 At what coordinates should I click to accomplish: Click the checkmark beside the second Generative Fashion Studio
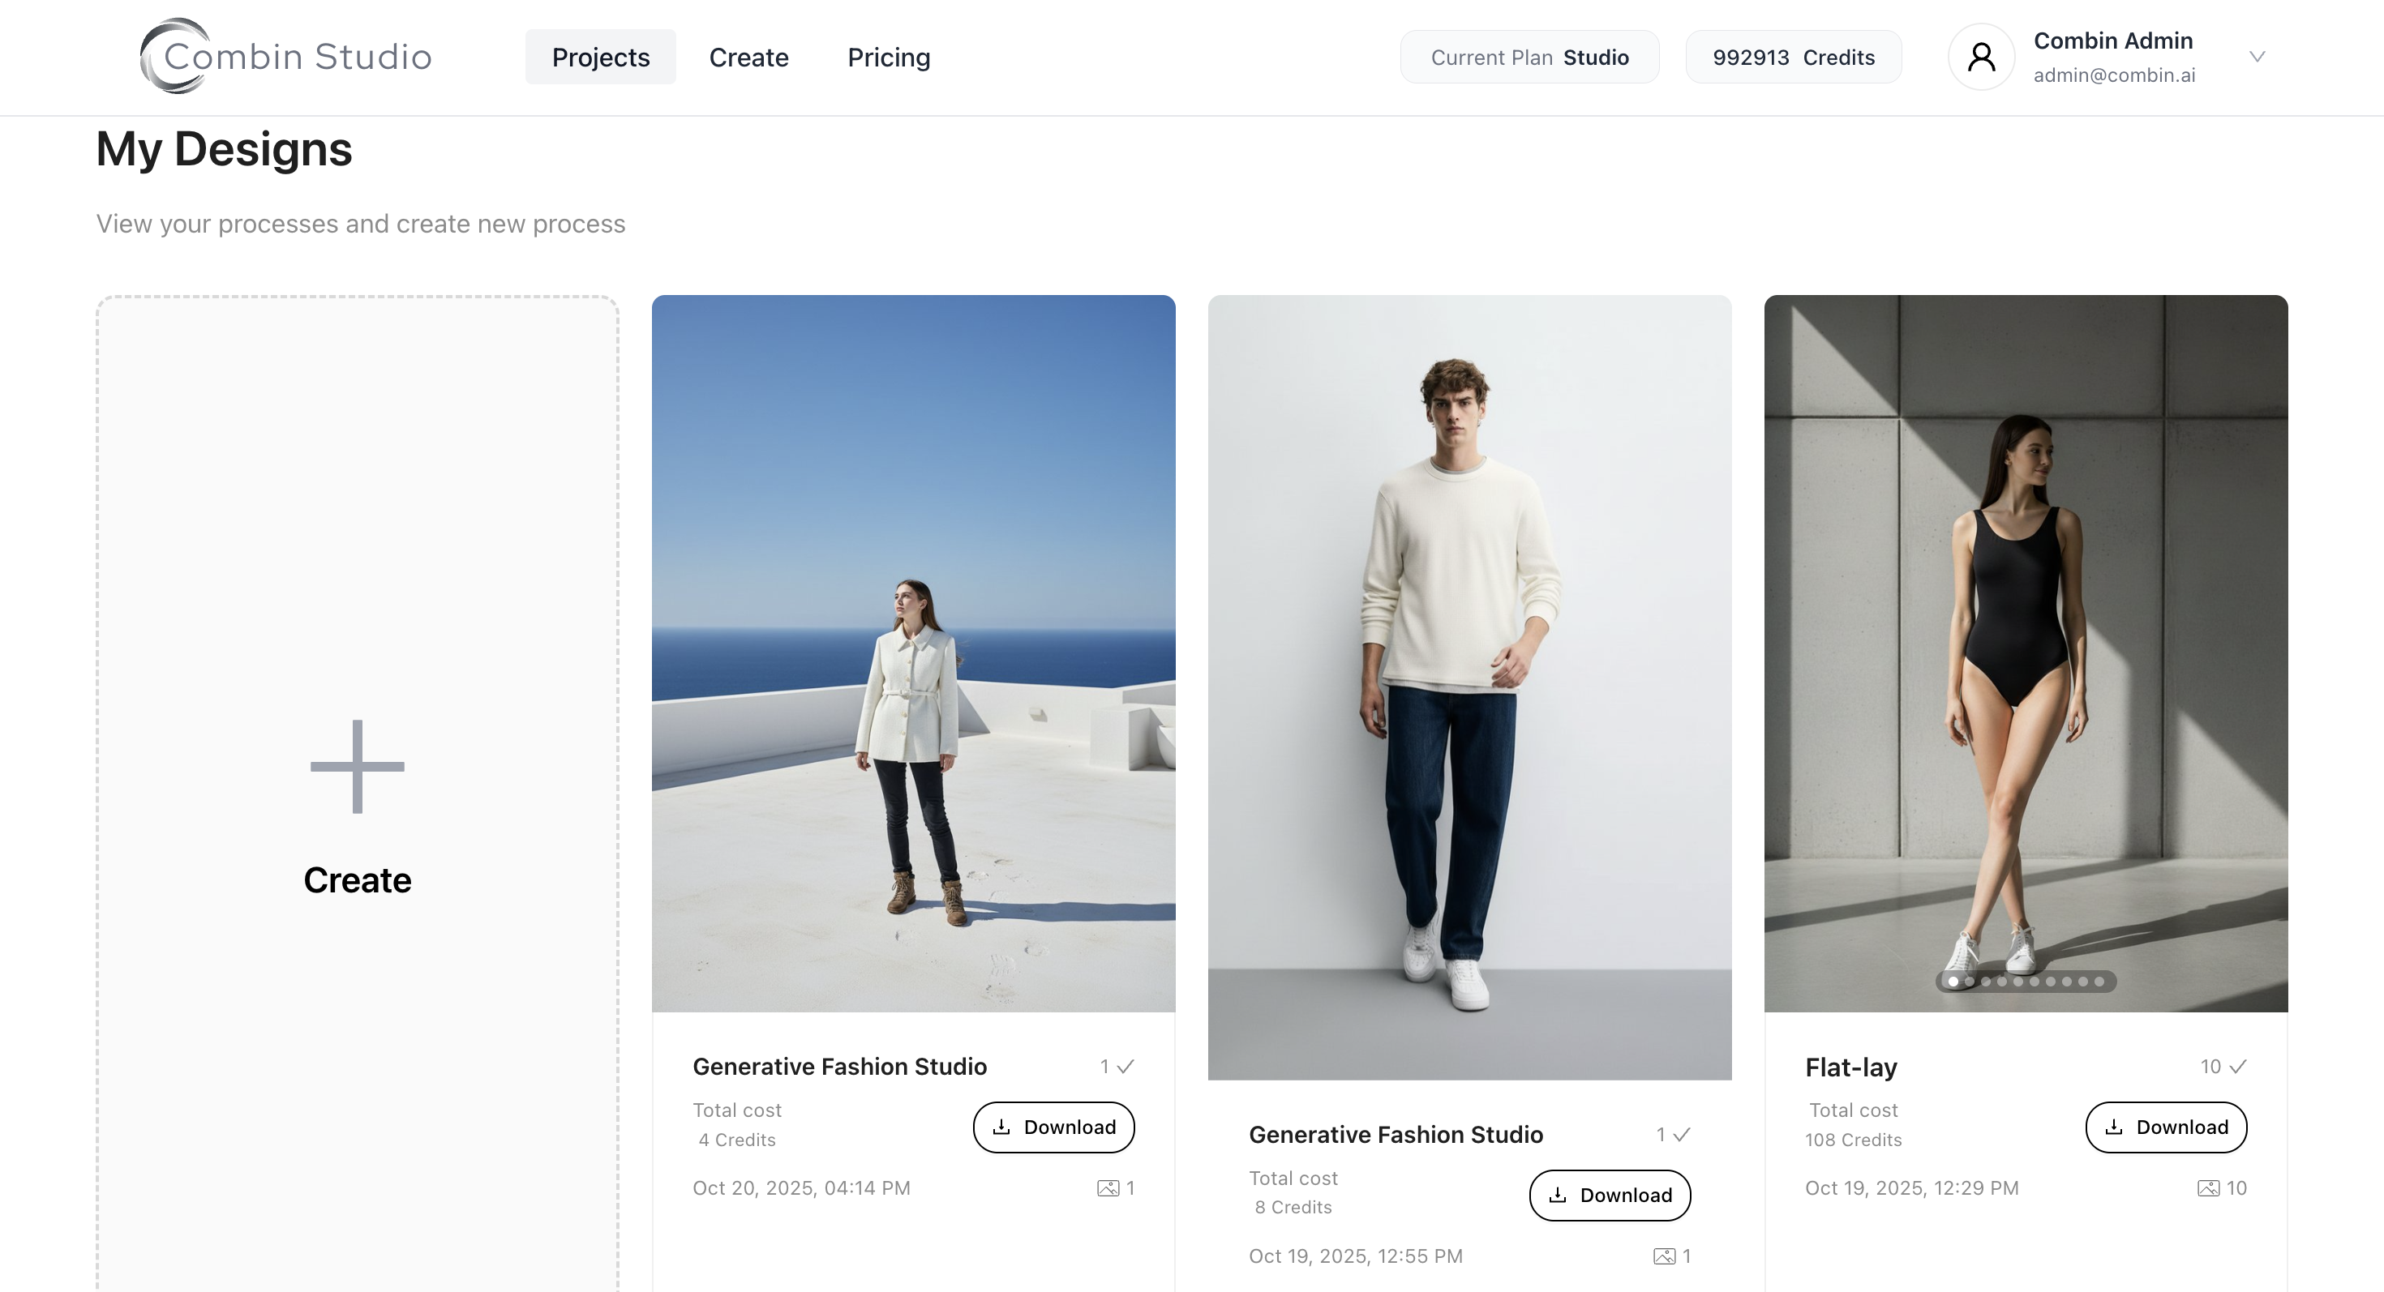pos(1683,1135)
